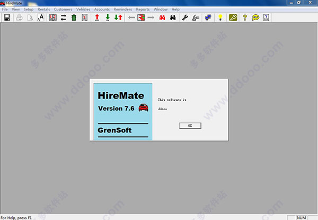Click the black swap arrows icon
Viewport: 318px width, 220px height.
(x=64, y=17)
